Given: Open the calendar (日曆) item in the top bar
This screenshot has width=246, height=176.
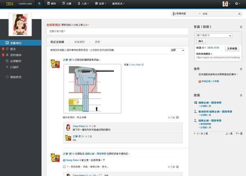Looking at the screenshot, I should [x=67, y=3].
